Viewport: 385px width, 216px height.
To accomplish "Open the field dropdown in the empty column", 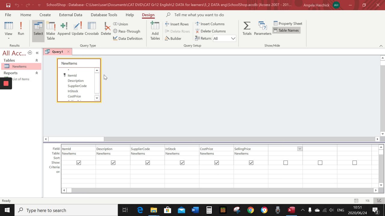I will 300,149.
